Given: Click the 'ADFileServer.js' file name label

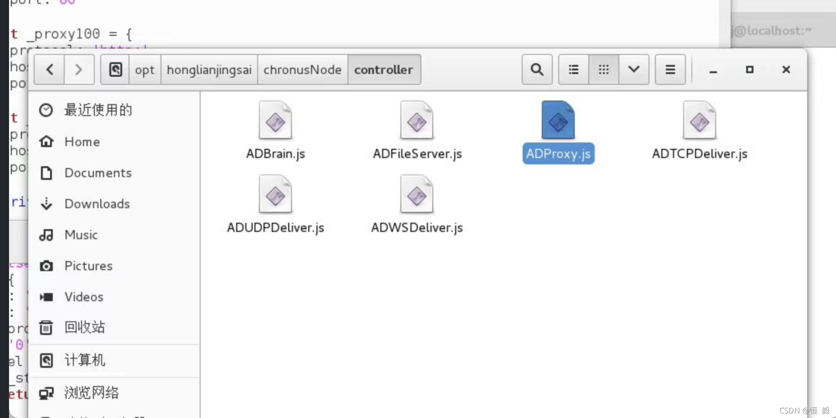Looking at the screenshot, I should (x=417, y=154).
